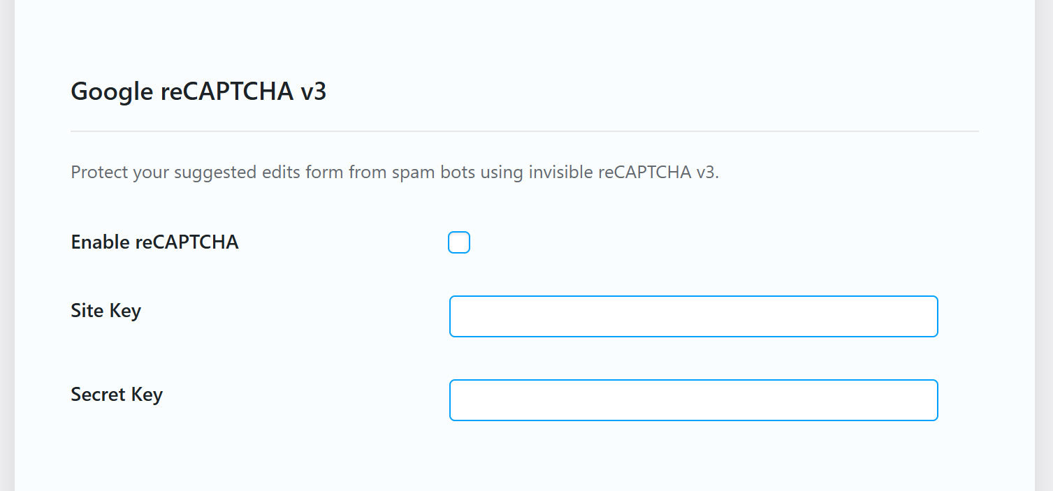Select the "Secret Key" field label
The height and width of the screenshot is (491, 1053).
click(x=117, y=395)
